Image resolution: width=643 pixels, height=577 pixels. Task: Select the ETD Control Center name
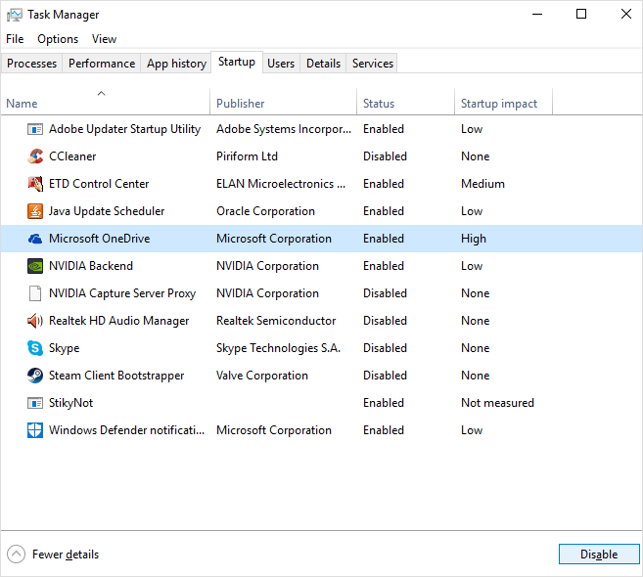coord(99,184)
